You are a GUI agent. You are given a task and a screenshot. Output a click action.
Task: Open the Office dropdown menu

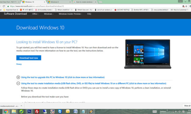[35, 14]
